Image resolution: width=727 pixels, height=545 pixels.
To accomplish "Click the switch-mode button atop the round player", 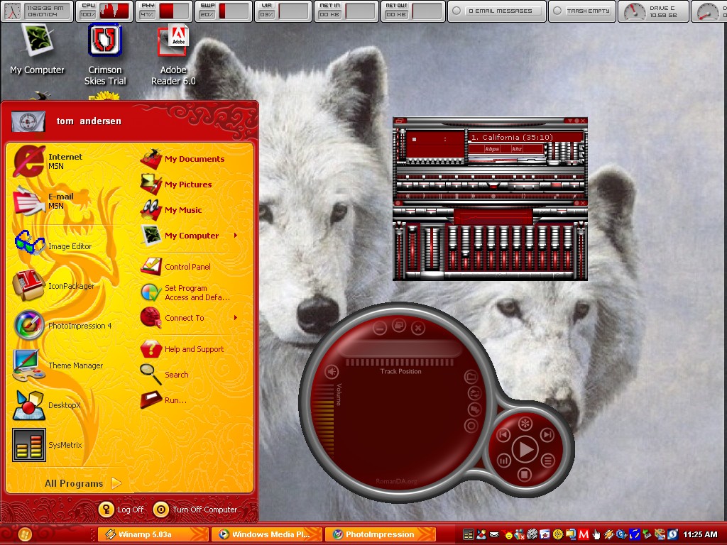I will click(399, 325).
